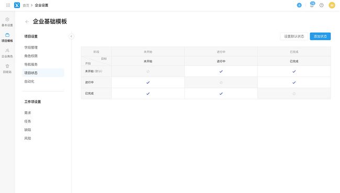Click the blue 添加状态 button
The height and width of the screenshot is (193, 340).
pos(320,36)
